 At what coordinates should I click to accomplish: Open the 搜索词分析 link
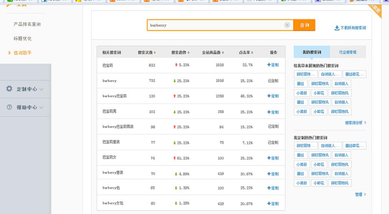tap(355, 123)
